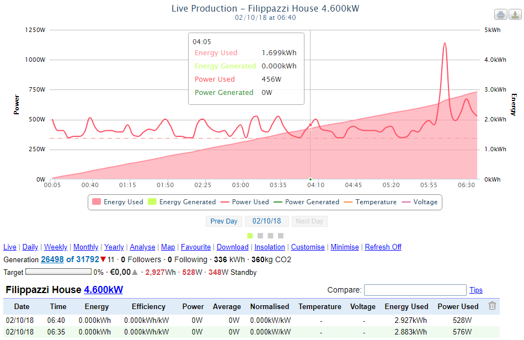
Task: Go to Prev Day
Action: [224, 221]
